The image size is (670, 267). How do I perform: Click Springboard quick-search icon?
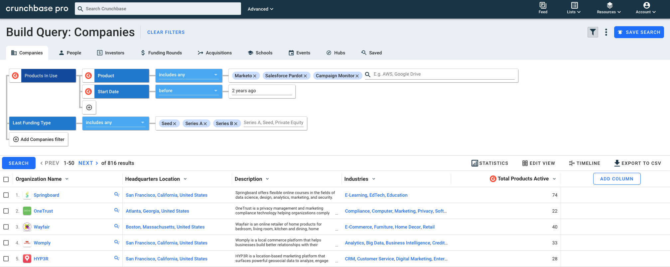click(117, 194)
